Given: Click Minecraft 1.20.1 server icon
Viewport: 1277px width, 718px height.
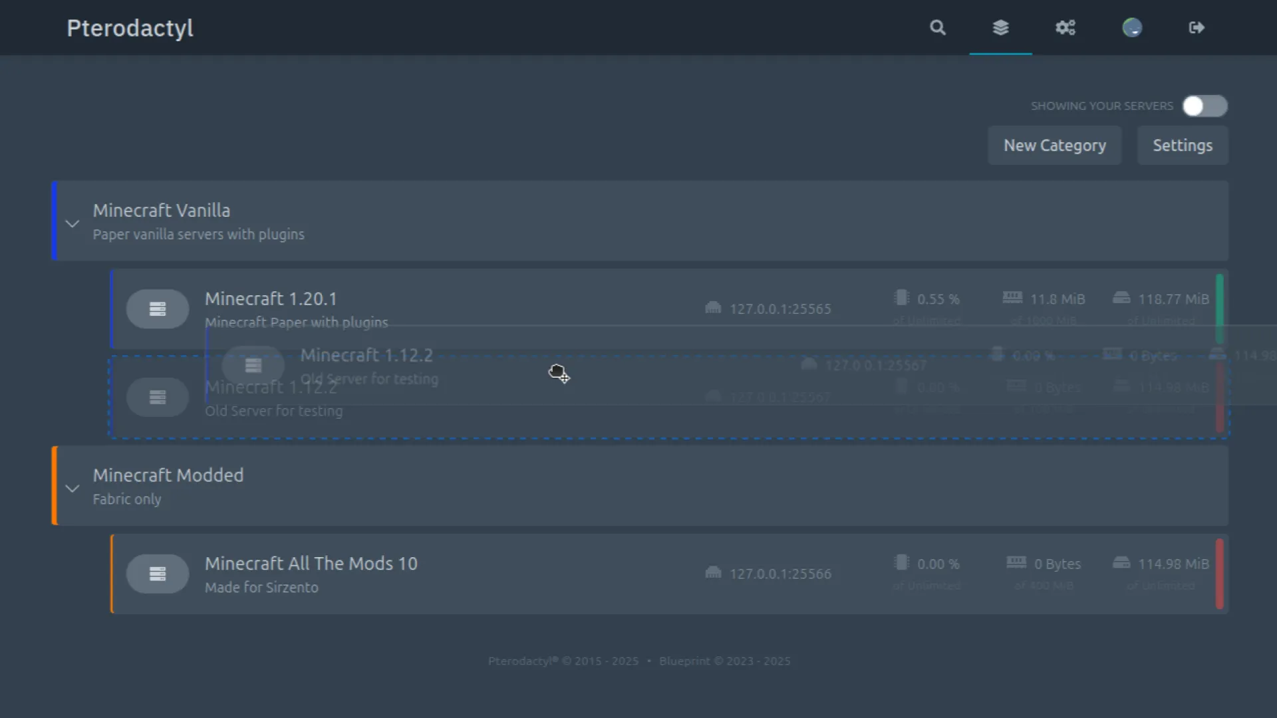Looking at the screenshot, I should coord(158,309).
